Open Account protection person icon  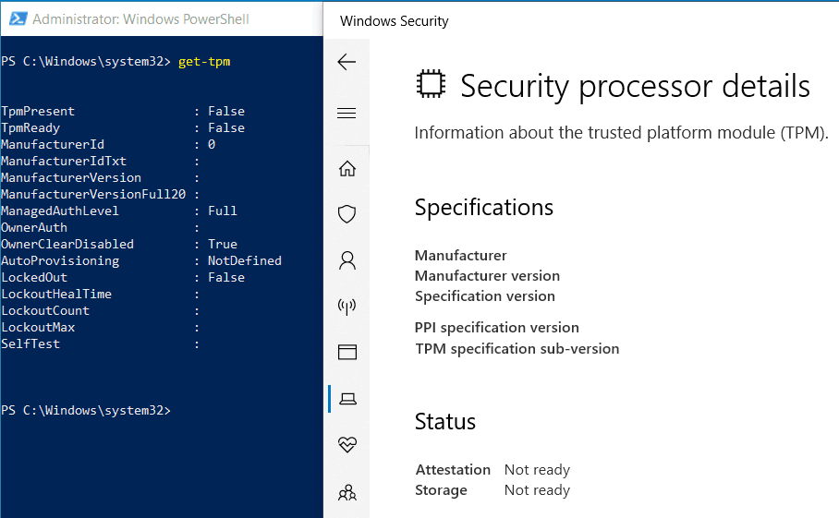pos(347,260)
